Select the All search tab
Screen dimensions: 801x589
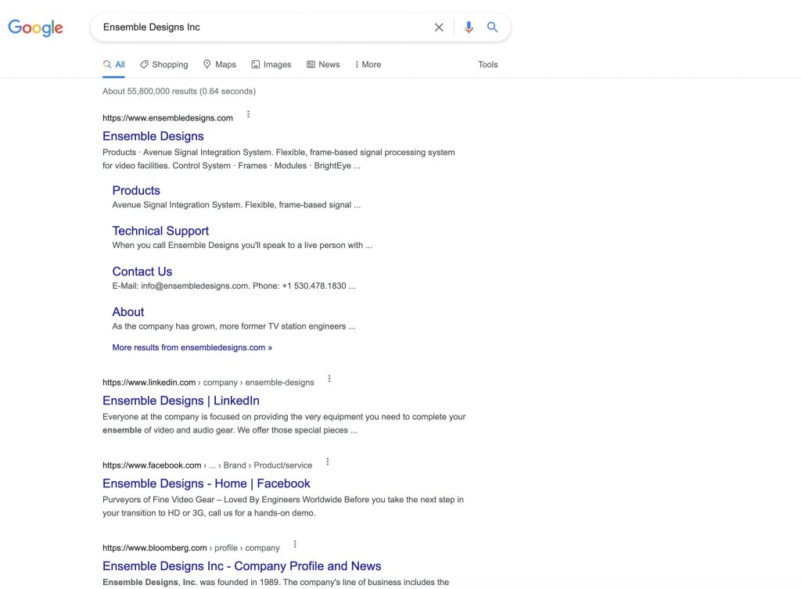pyautogui.click(x=113, y=64)
